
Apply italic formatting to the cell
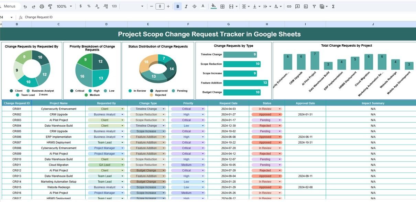pos(186,7)
